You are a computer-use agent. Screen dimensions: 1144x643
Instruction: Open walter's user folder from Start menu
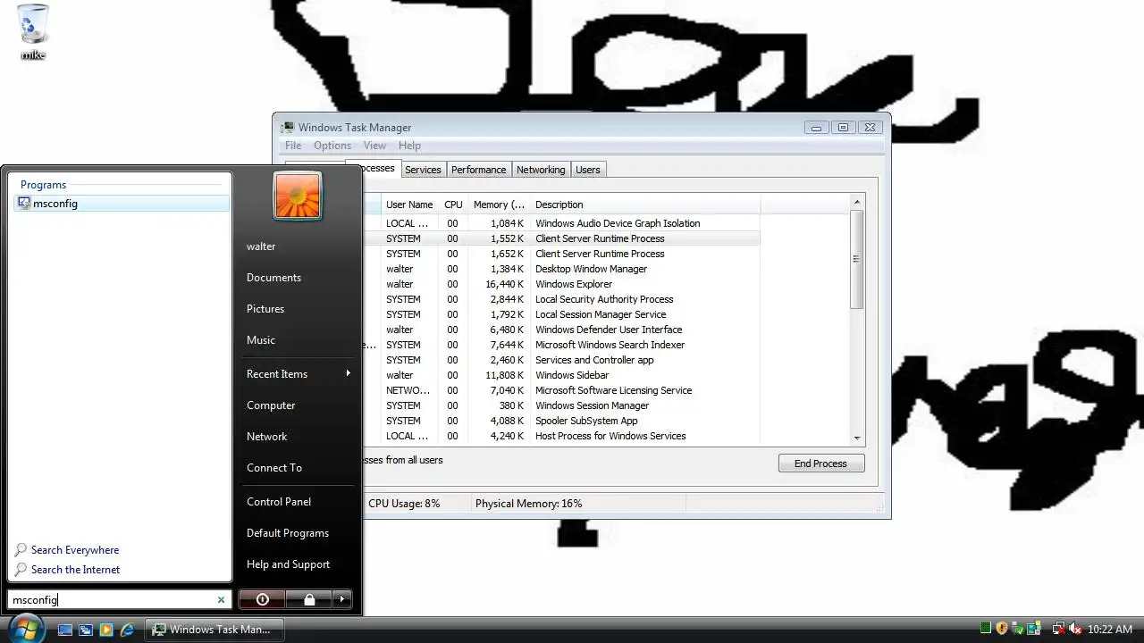point(261,246)
